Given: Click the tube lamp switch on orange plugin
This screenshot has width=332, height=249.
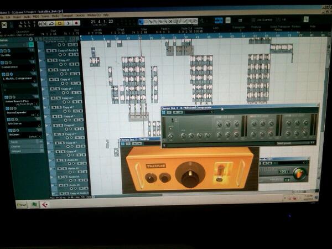Looking at the screenshot, I should click(x=220, y=179).
